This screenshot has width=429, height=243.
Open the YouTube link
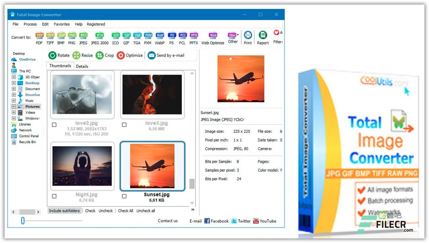coord(265,221)
